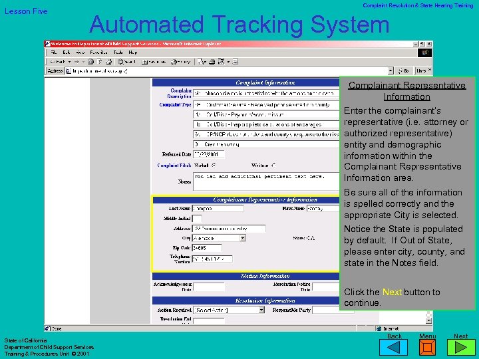
Task: Click the Resolution End date field
Action: 209,320
